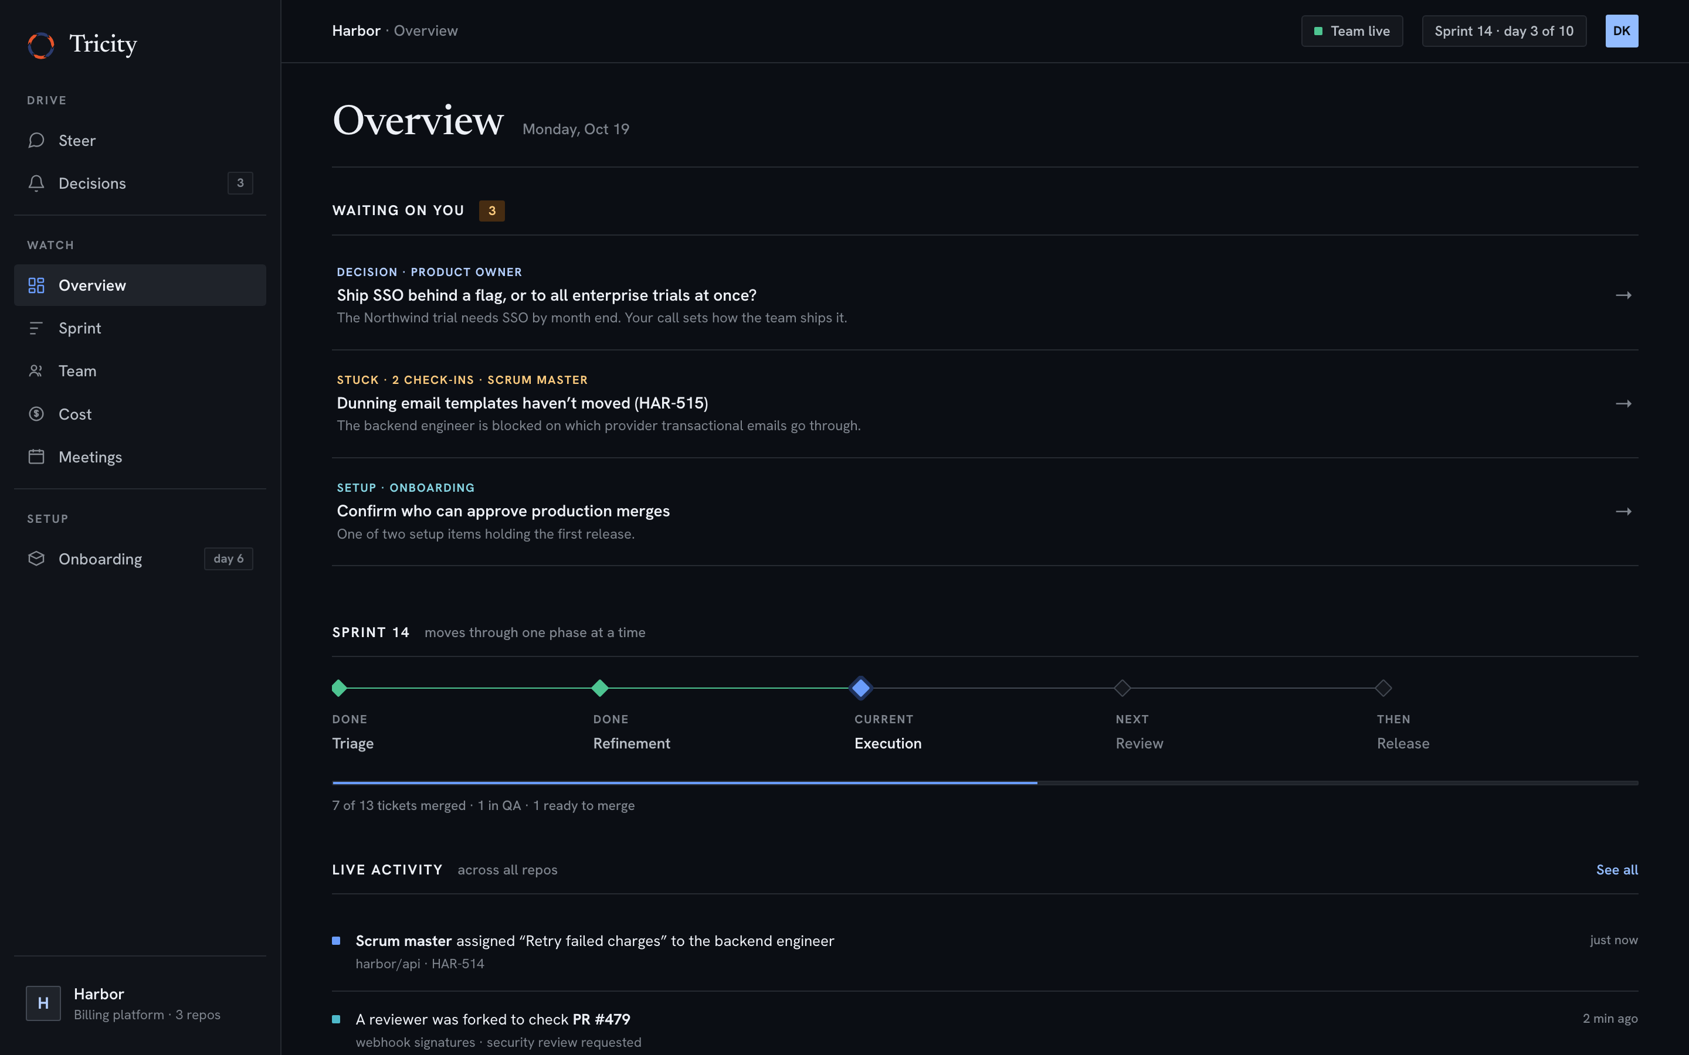Click the Waiting on you count badge
Viewport: 1689px width, 1055px height.
(491, 211)
